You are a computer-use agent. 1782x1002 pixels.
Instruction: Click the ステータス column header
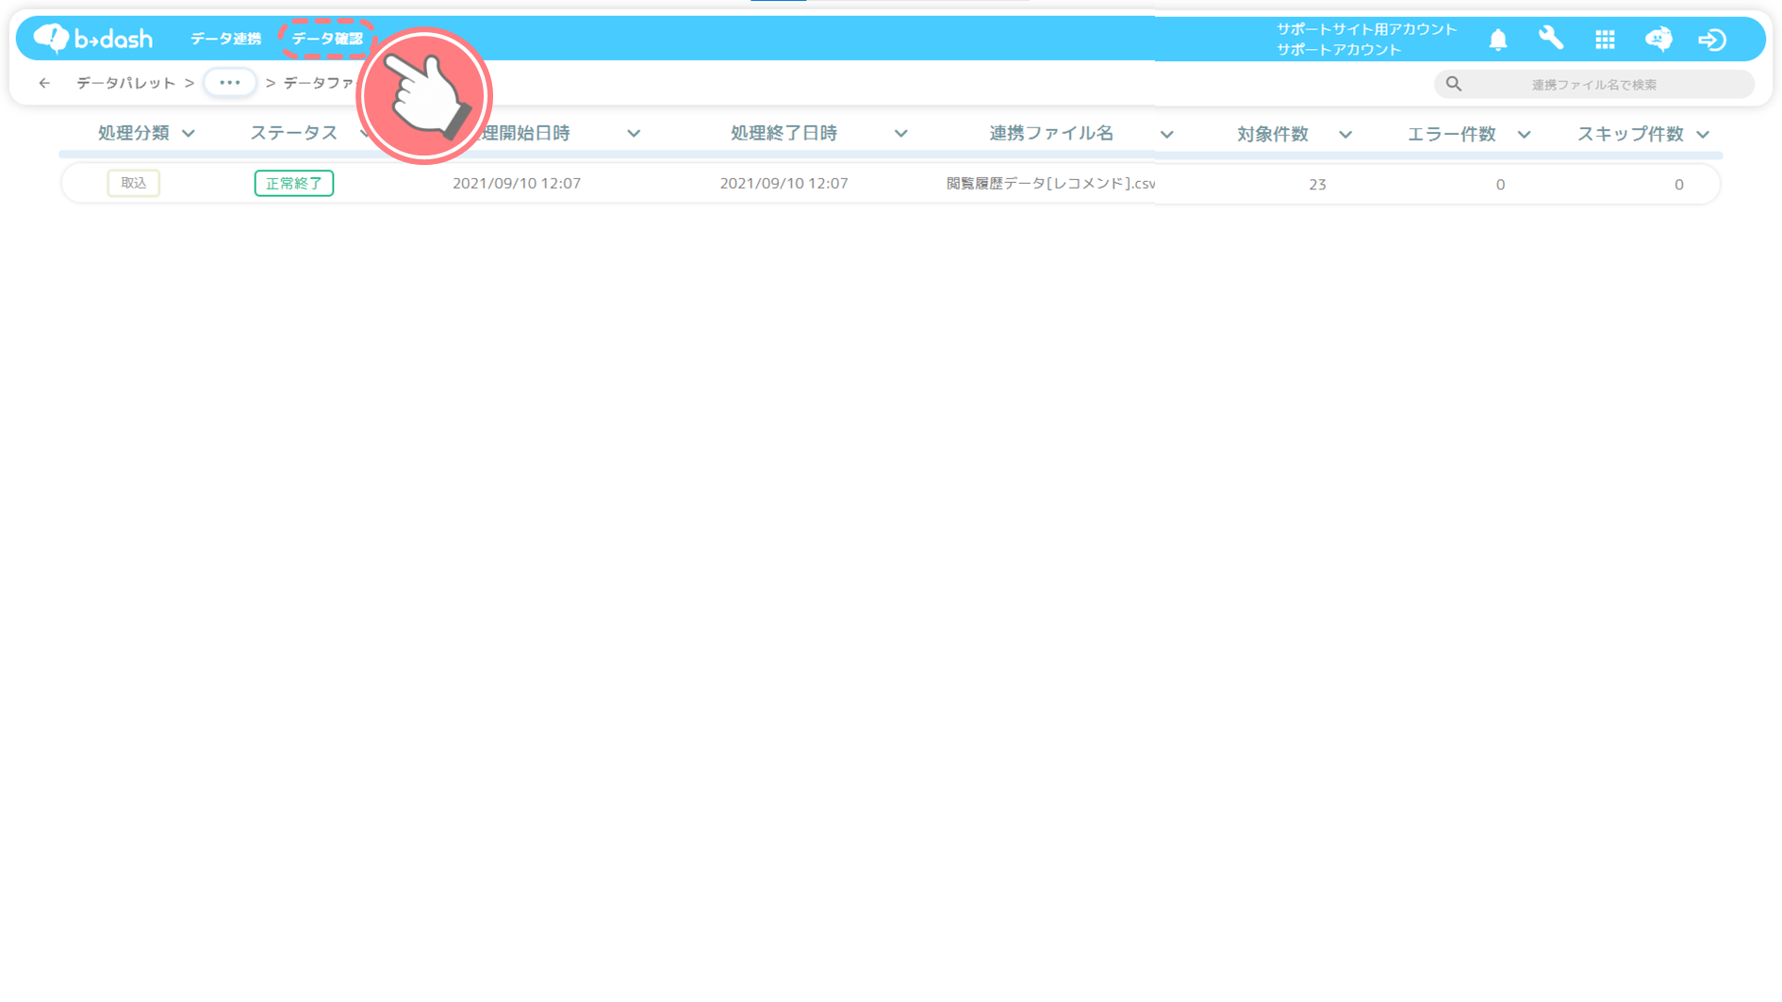point(293,133)
